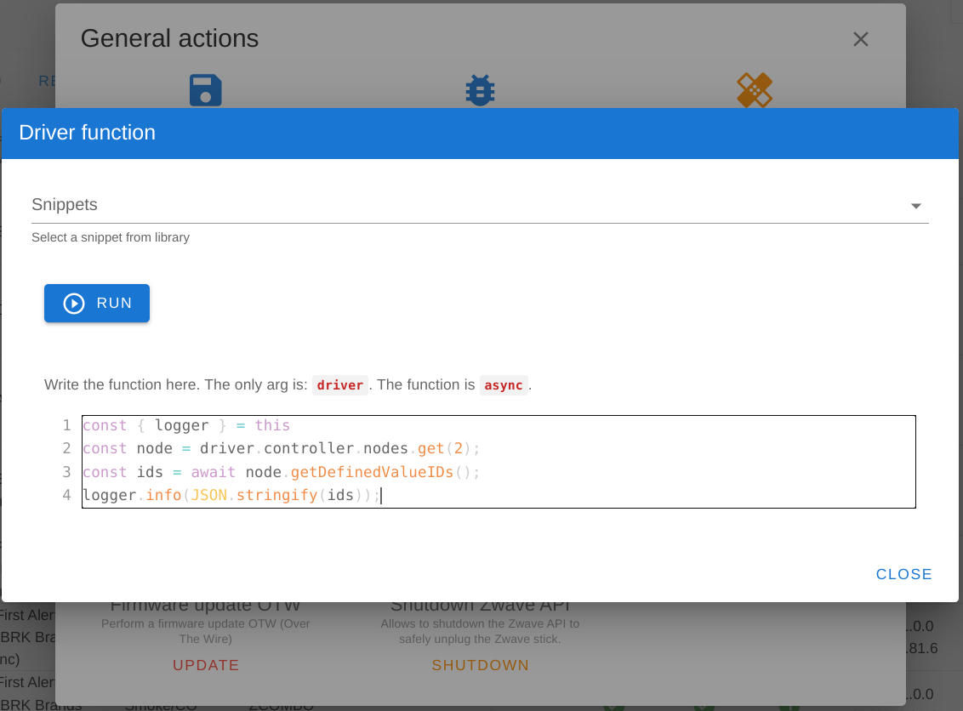The image size is (963, 711).
Task: Click the code line with nodes.get(2)
Action: [x=282, y=448]
